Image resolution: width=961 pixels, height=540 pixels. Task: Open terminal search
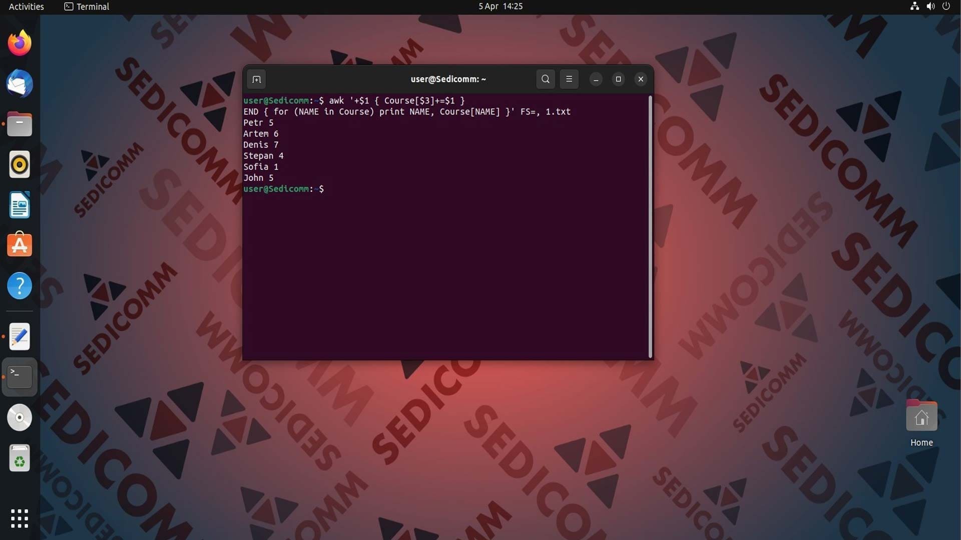tap(546, 79)
